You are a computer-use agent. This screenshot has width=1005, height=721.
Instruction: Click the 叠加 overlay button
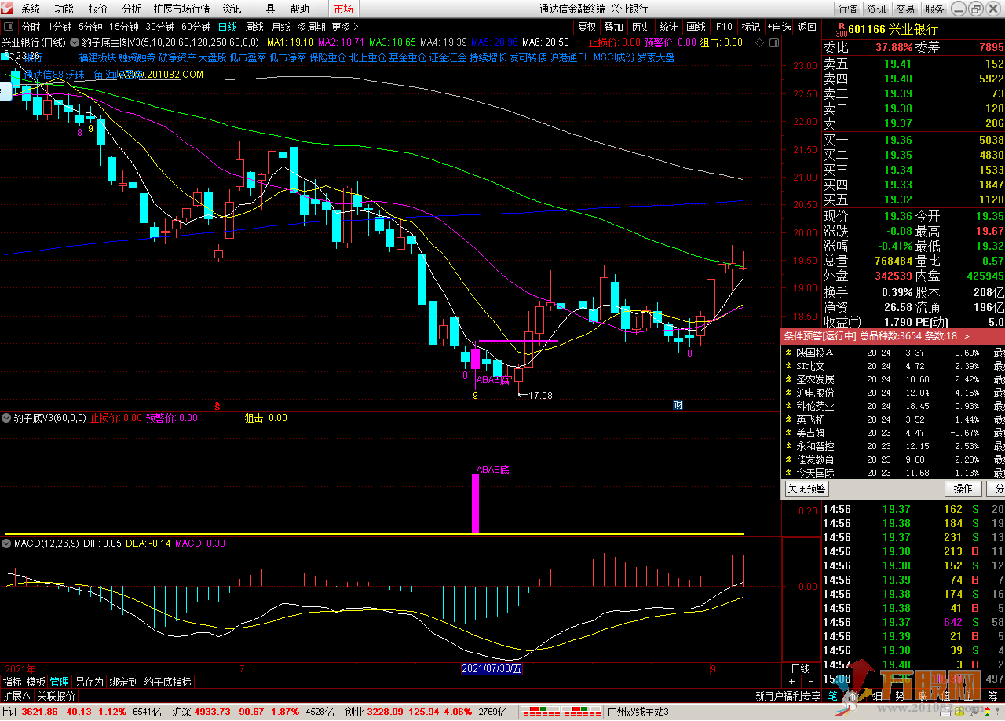(614, 27)
